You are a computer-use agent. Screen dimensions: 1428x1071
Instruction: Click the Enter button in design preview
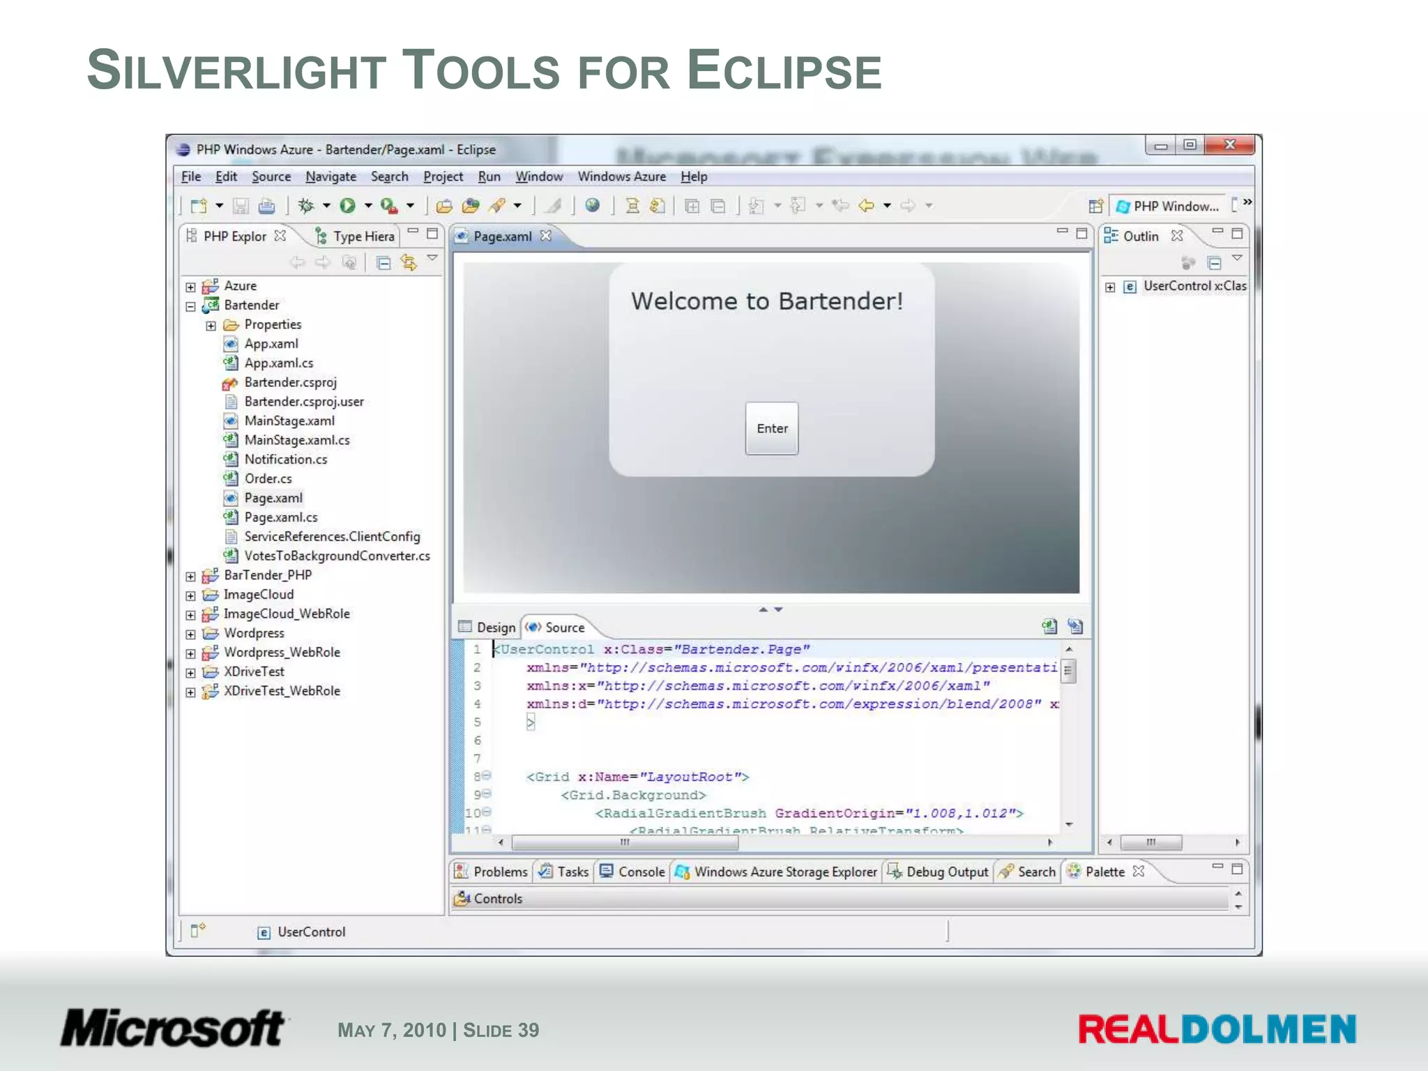point(772,428)
